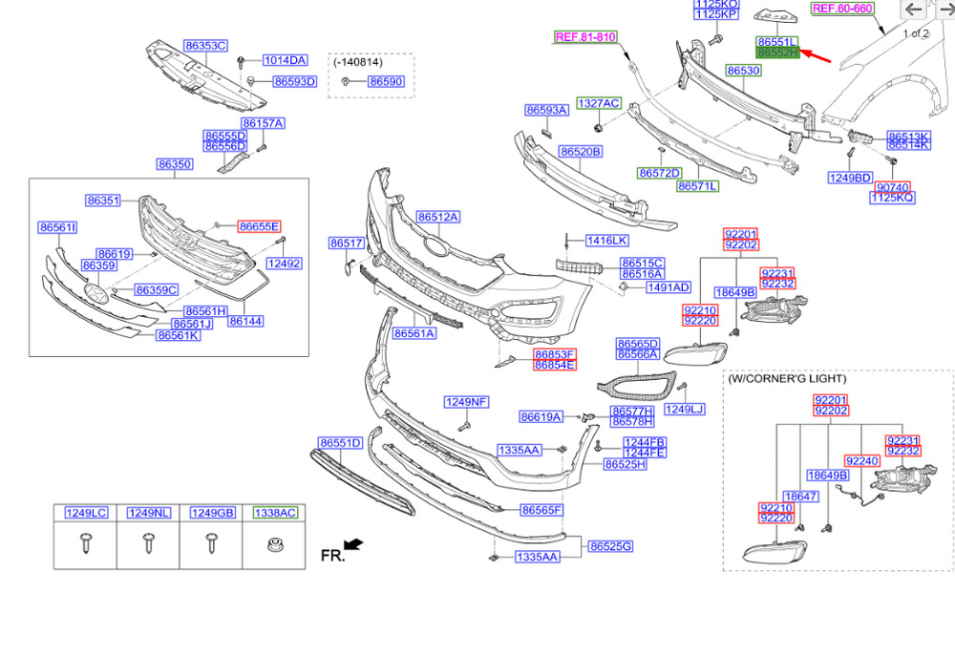The width and height of the screenshot is (955, 656).
Task: Click fastener label 1249LC in table
Action: 86,514
